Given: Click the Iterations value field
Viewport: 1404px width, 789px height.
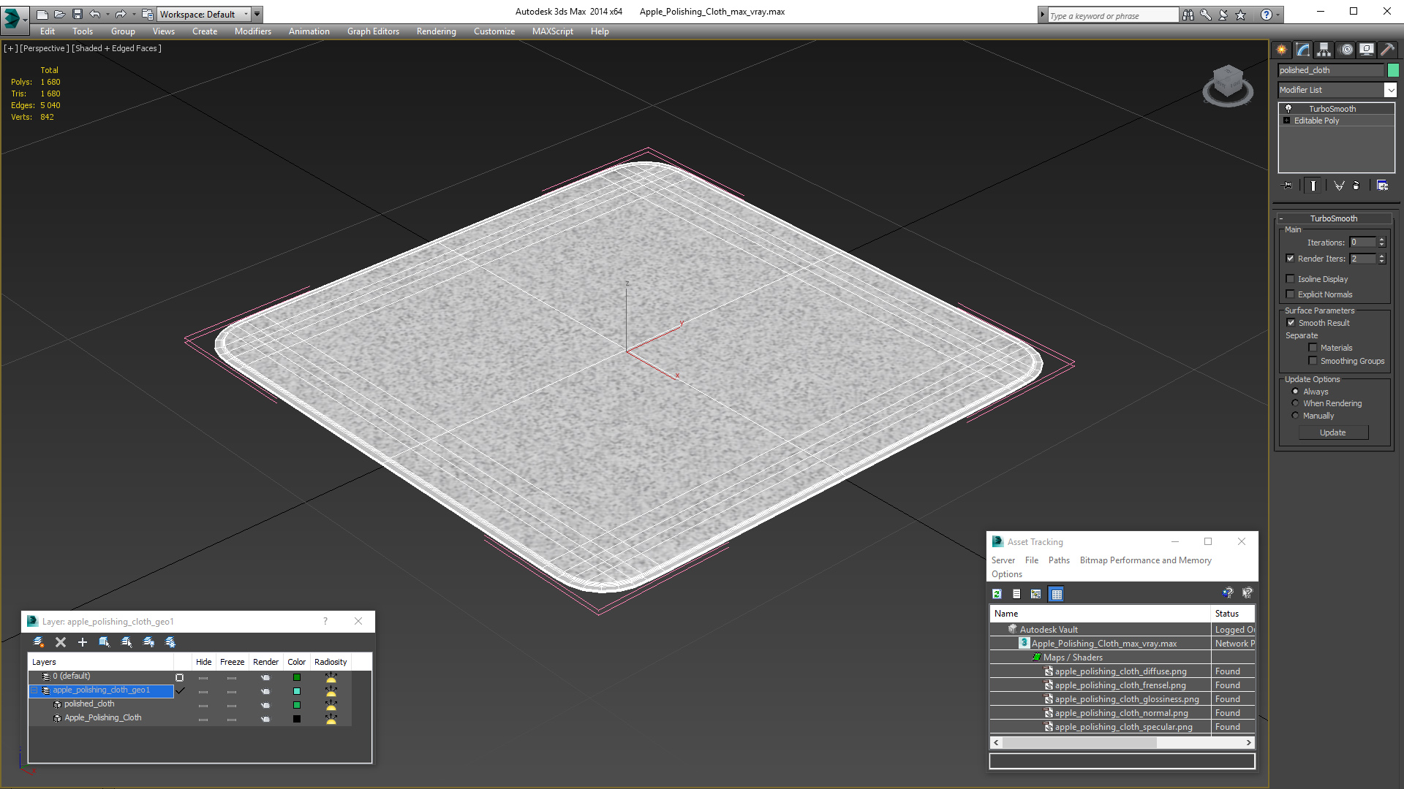Looking at the screenshot, I should click(1362, 243).
